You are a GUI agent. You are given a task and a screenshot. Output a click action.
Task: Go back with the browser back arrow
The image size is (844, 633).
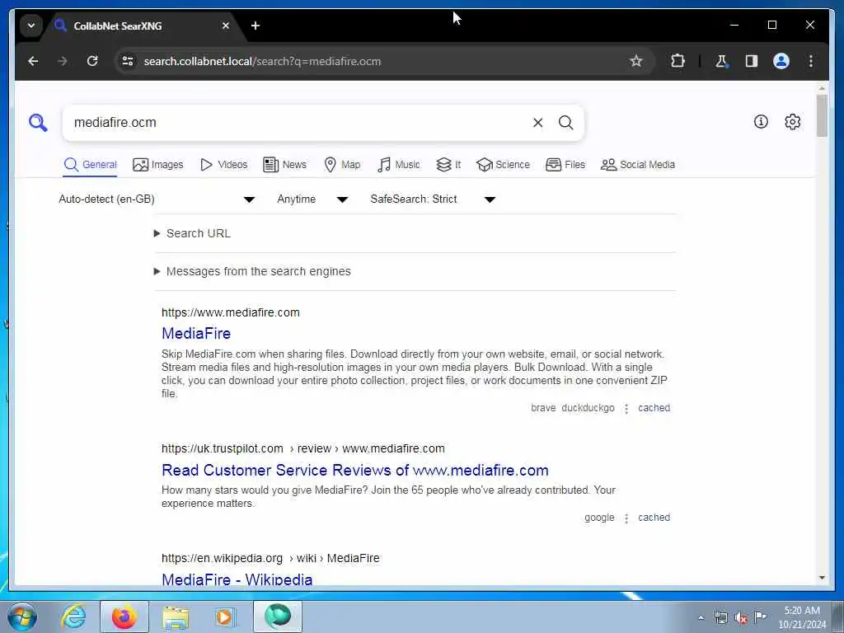tap(33, 61)
